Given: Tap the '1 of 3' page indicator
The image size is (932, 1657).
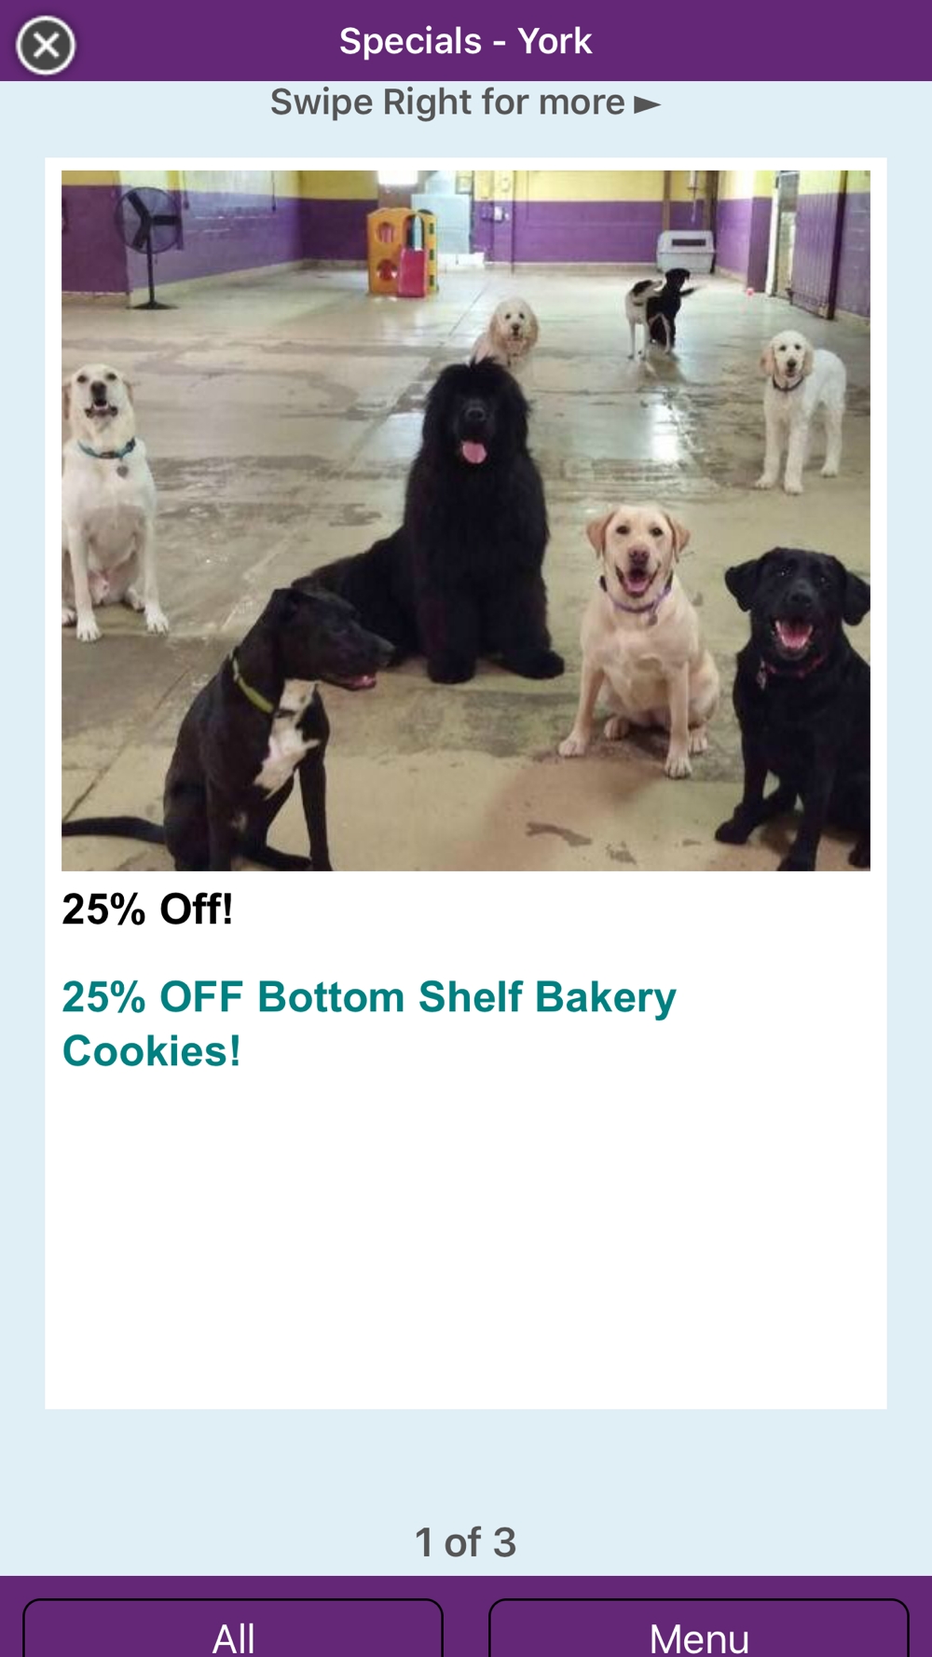Looking at the screenshot, I should click(465, 1542).
